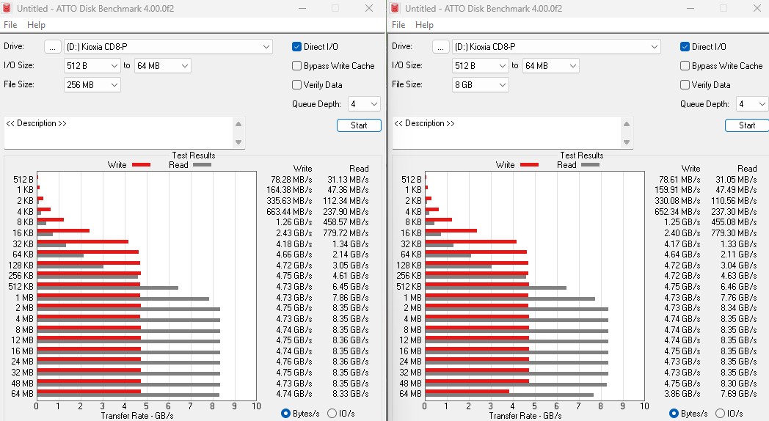Screen dimensions: 769x421
Task: Click the description scroll up arrow in left window
Action: click(238, 124)
